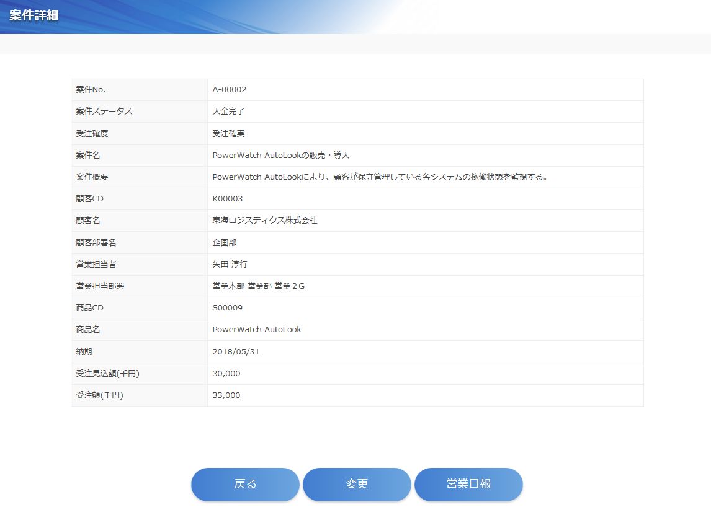The width and height of the screenshot is (711, 515).
Task: Click customer name 東海ロジスティクス株式会社
Action: click(x=265, y=221)
